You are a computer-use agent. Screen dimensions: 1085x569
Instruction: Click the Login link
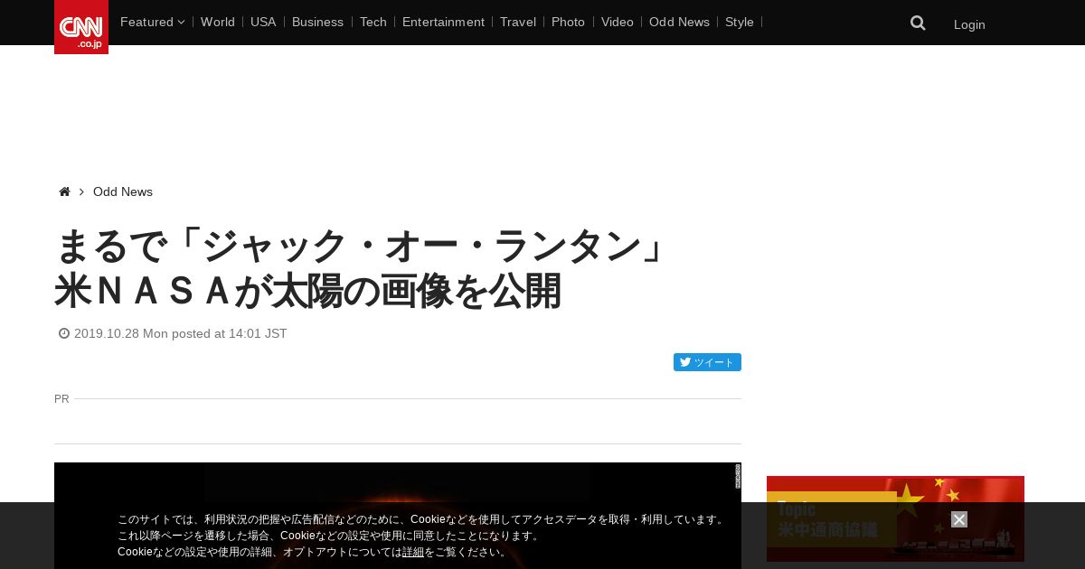click(x=969, y=24)
